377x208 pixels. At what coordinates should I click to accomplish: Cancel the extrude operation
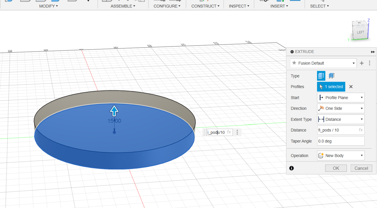pyautogui.click(x=361, y=168)
